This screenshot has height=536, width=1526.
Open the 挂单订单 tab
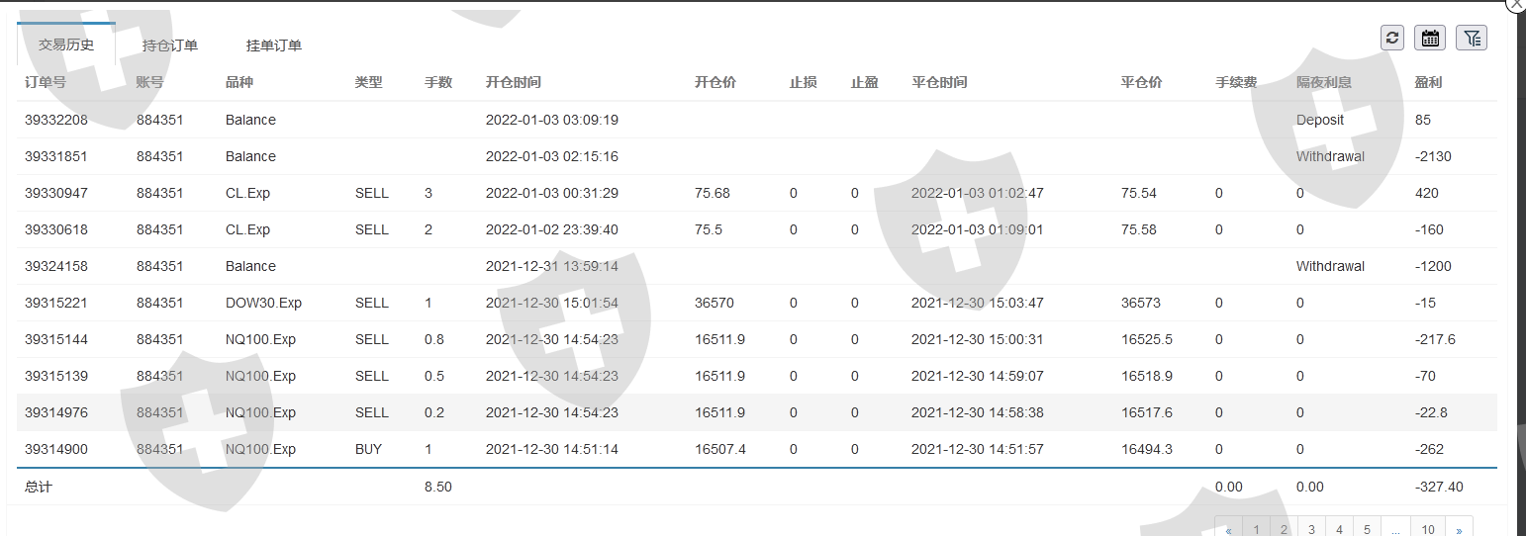coord(274,45)
